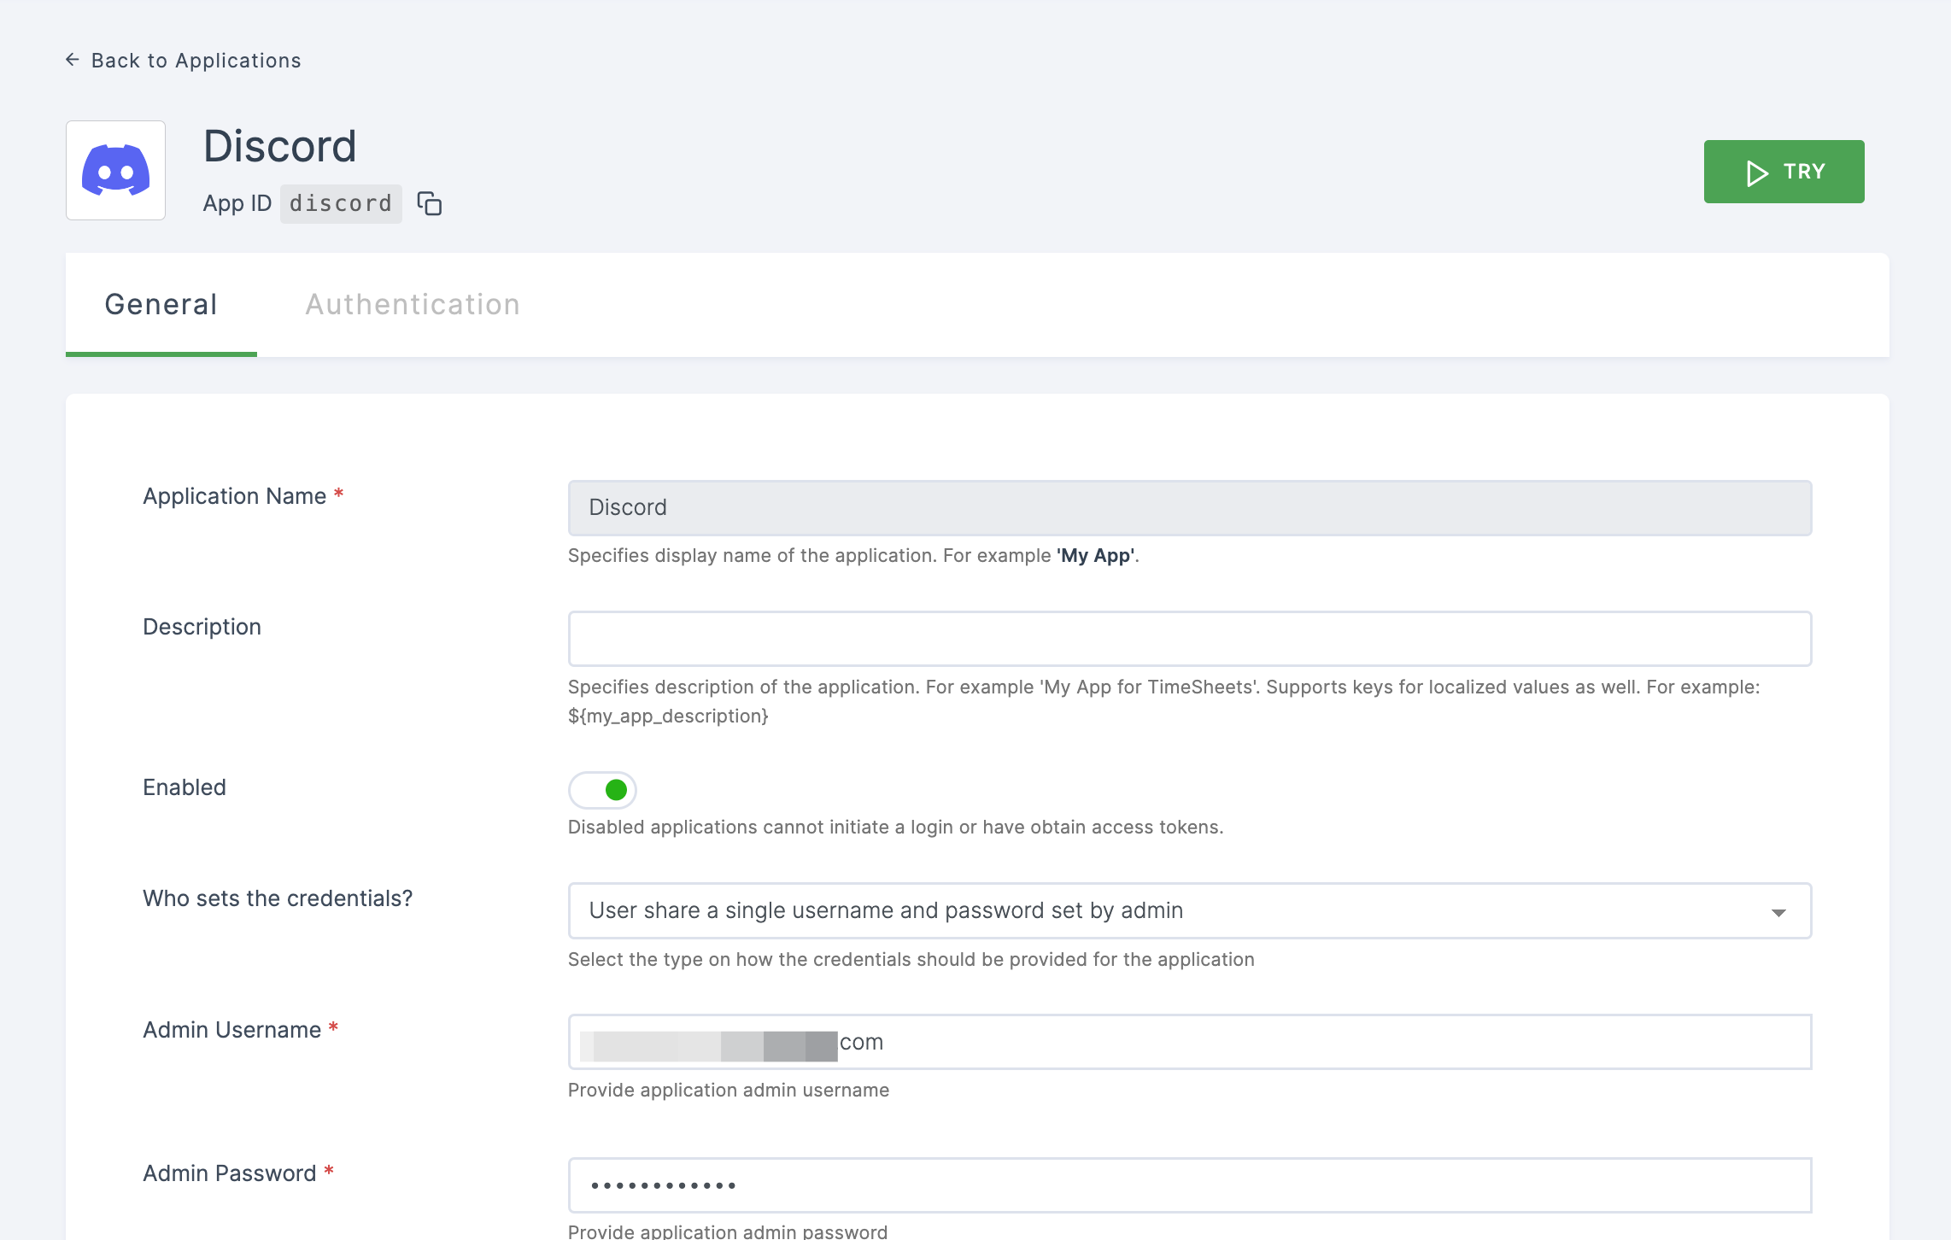The image size is (1951, 1240).
Task: Click the Admin Username field
Action: [x=1190, y=1042]
